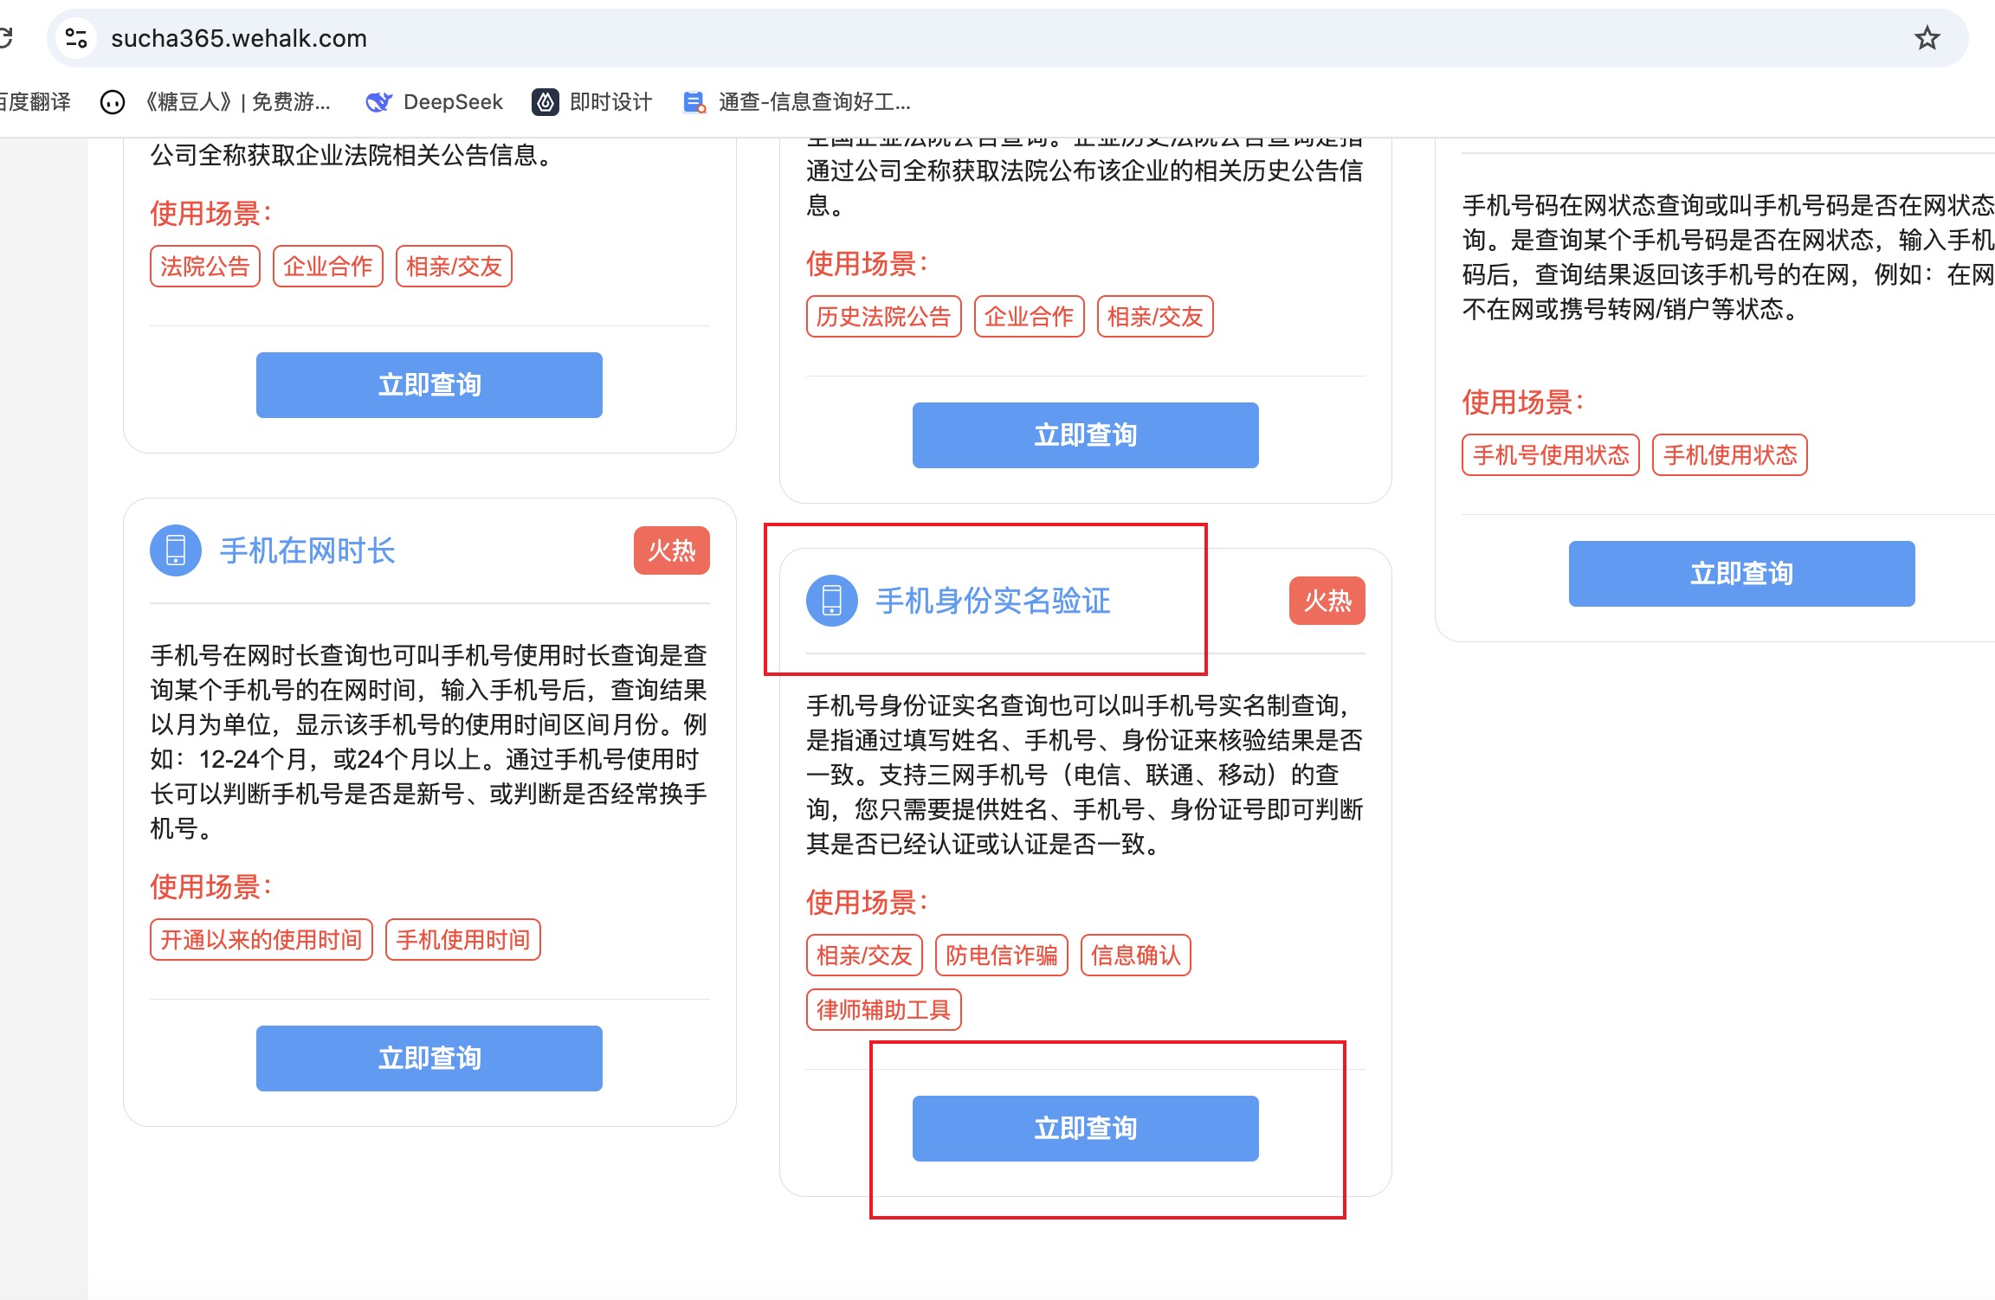Open the 通查-信息查询好工具 bookmark

[x=797, y=102]
